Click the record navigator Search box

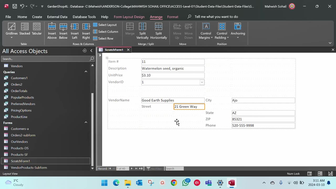click(174, 169)
